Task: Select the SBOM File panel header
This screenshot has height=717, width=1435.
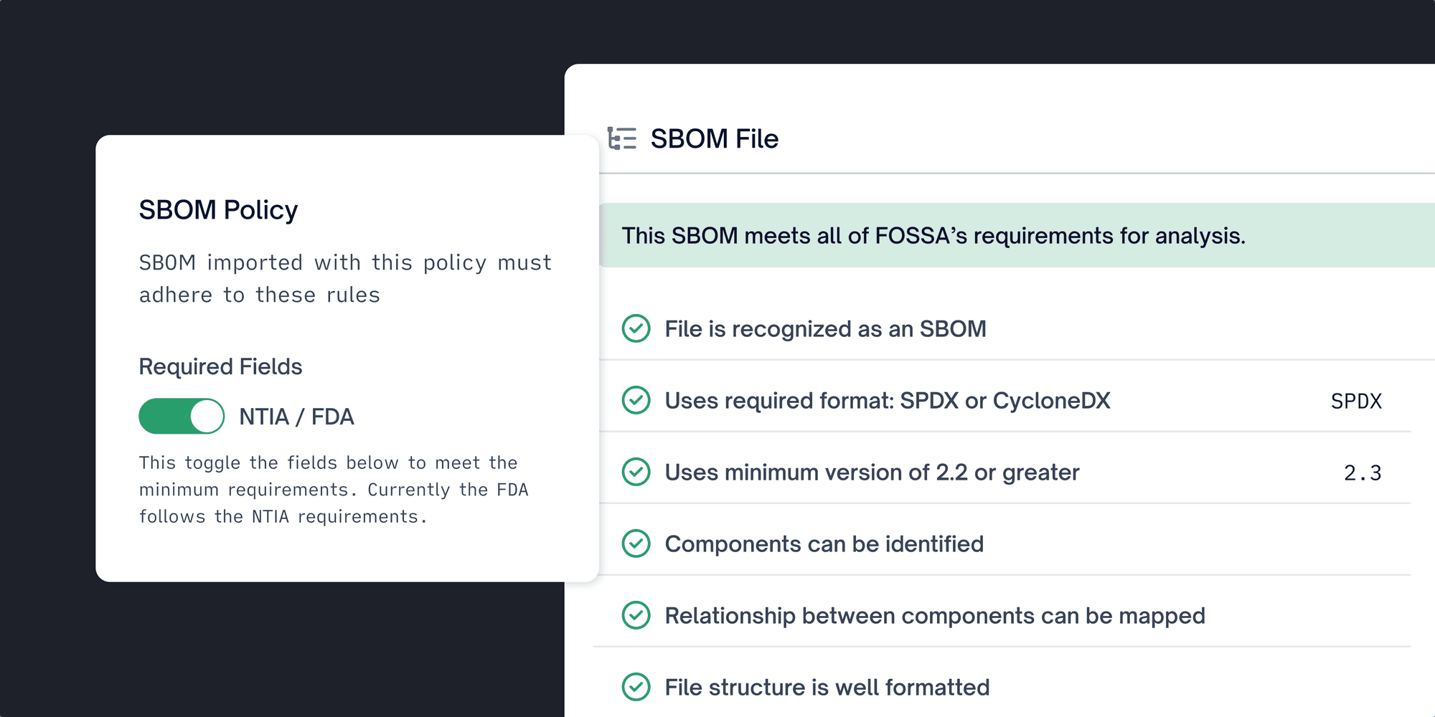Action: 714,138
